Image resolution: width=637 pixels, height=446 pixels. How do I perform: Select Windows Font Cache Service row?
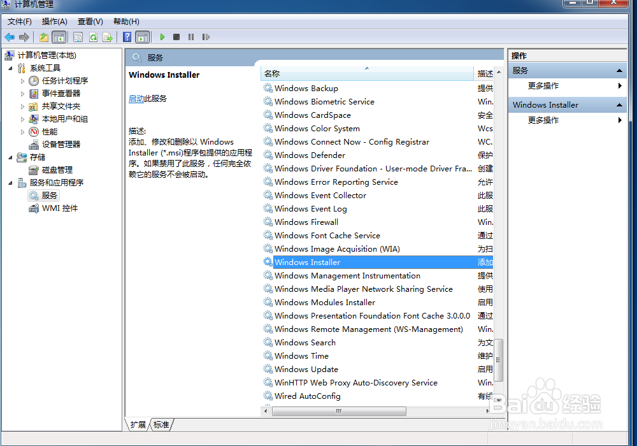377,236
